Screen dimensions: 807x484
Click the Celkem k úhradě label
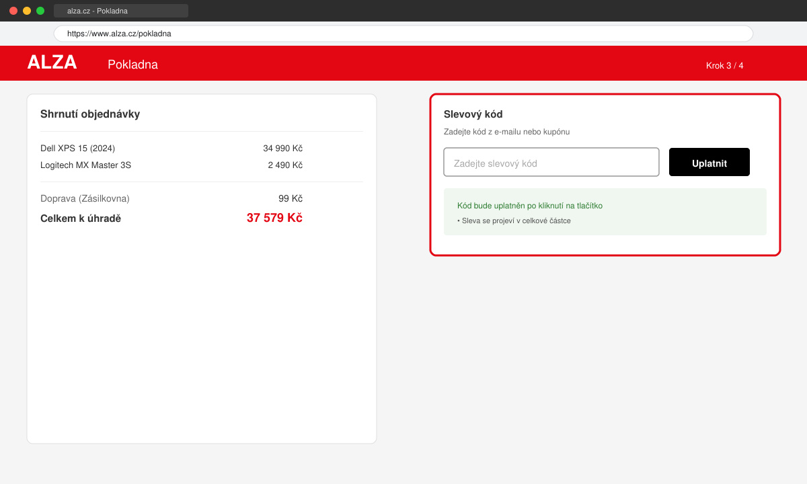tap(81, 218)
